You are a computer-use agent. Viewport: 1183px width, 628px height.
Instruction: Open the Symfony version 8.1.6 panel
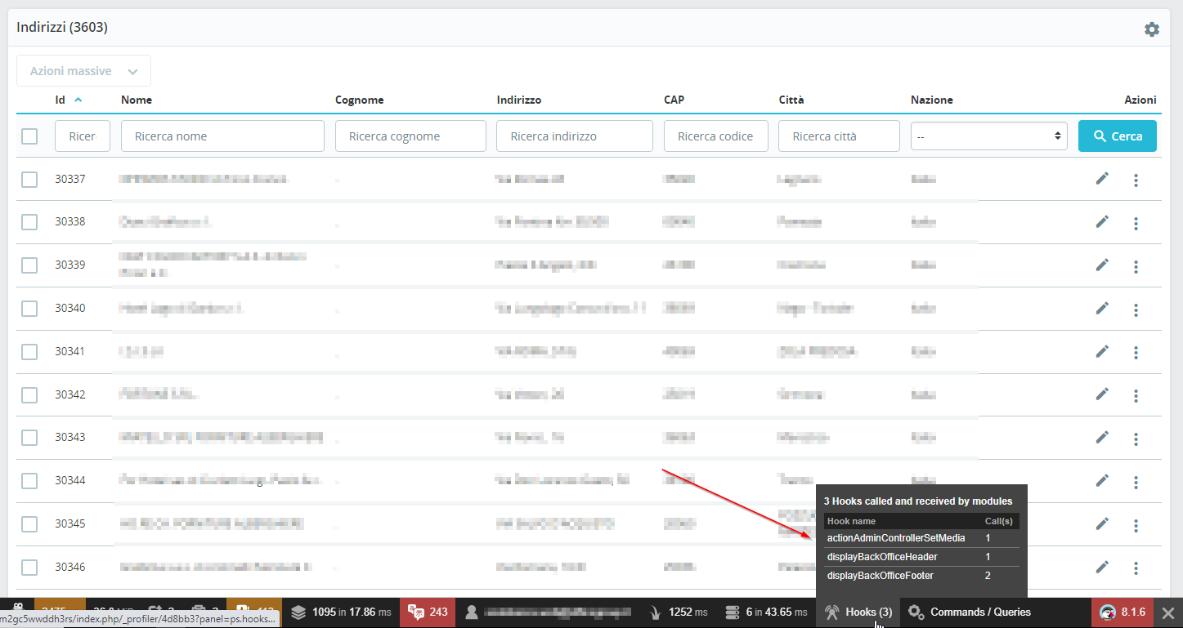pos(1123,612)
